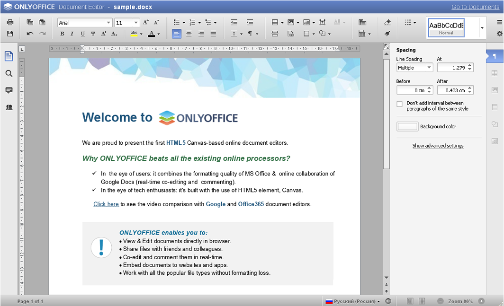Click the Copy icon in the toolbar
The image size is (504, 306).
click(30, 22)
